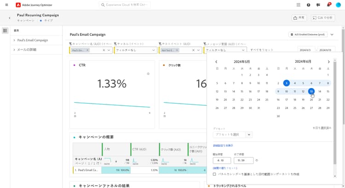
Task: Open the help question mark menu
Action: click(309, 5)
